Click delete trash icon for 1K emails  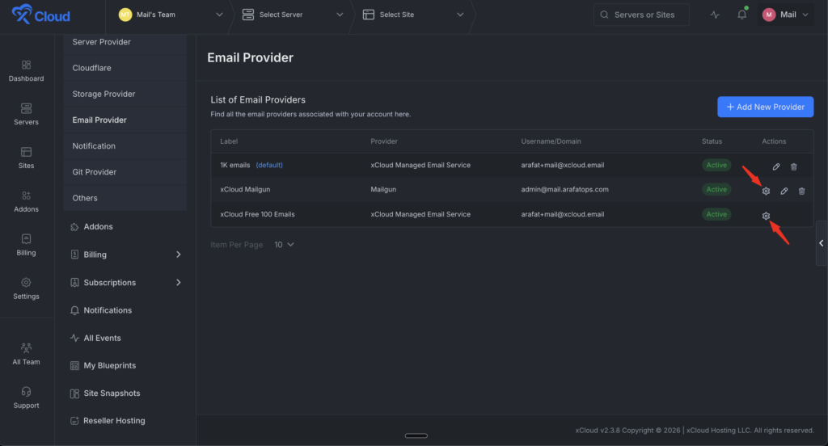[793, 166]
